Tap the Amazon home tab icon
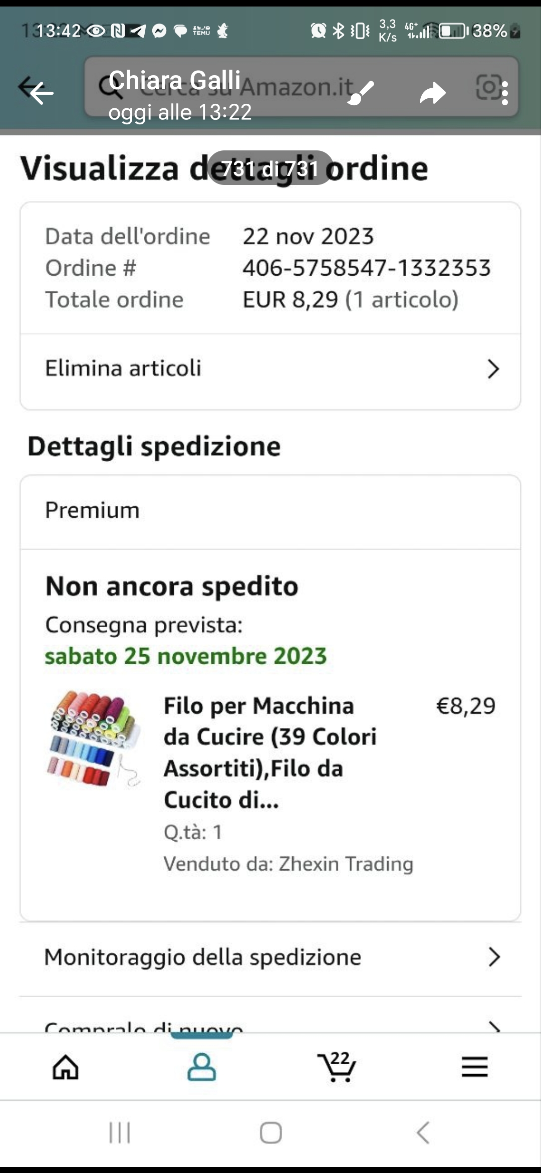The width and height of the screenshot is (541, 1173). click(66, 1067)
